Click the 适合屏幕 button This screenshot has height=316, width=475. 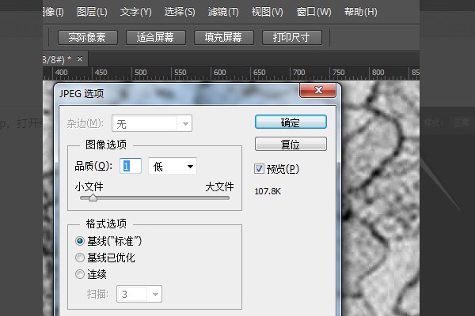(156, 37)
